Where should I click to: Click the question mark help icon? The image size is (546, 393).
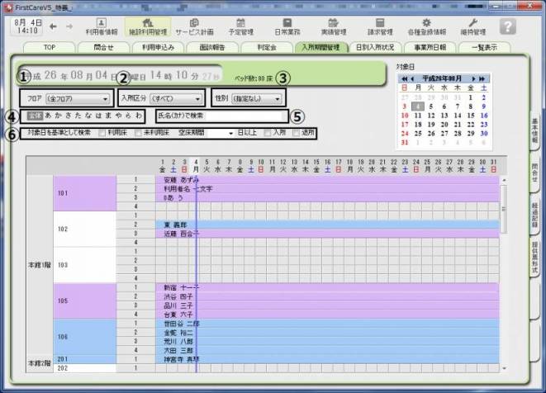point(508,26)
